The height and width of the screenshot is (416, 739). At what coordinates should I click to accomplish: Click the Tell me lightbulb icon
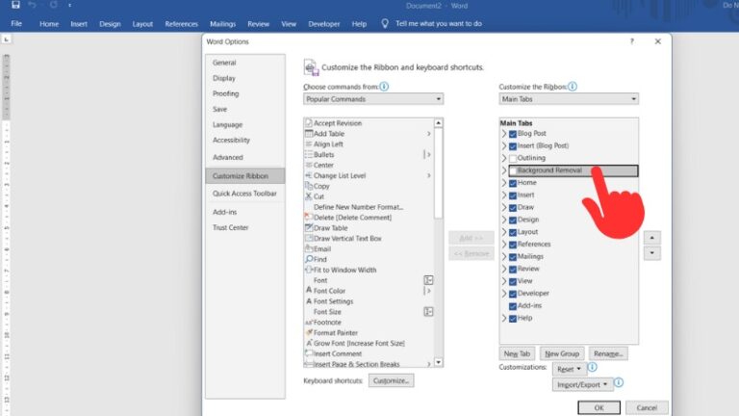[x=385, y=23]
